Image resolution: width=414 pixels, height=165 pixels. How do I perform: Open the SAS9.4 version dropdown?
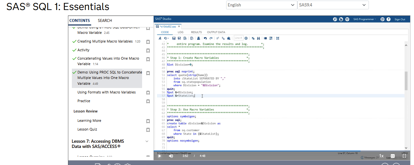click(333, 5)
